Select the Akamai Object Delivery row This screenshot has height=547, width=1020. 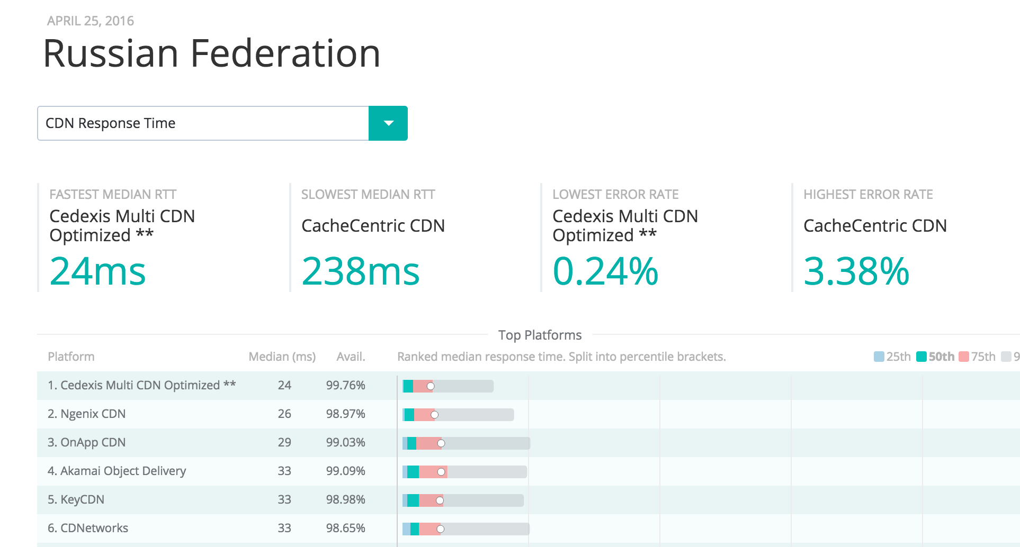coord(529,471)
